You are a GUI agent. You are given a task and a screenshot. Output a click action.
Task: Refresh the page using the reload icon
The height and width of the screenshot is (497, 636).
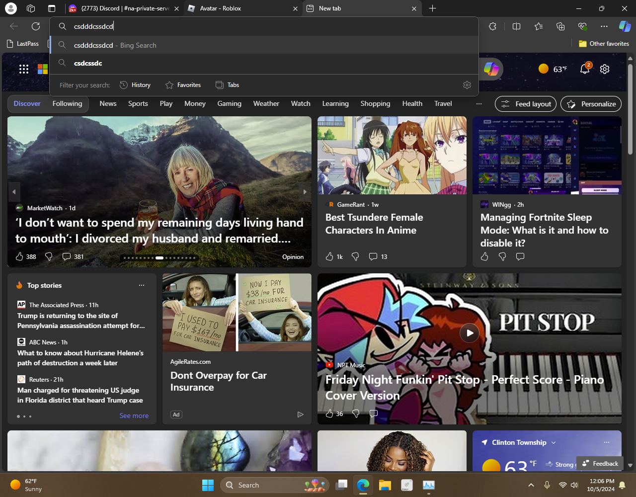tap(36, 26)
